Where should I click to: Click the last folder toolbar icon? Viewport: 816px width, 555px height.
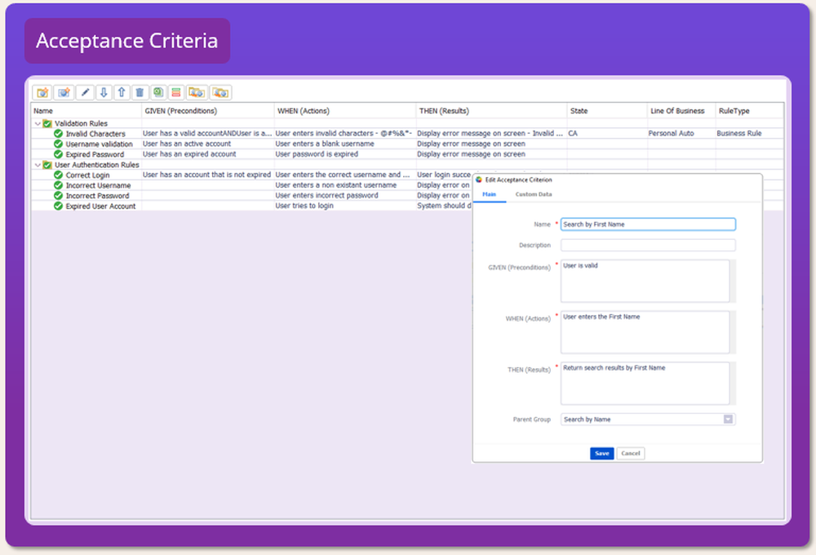pos(220,93)
